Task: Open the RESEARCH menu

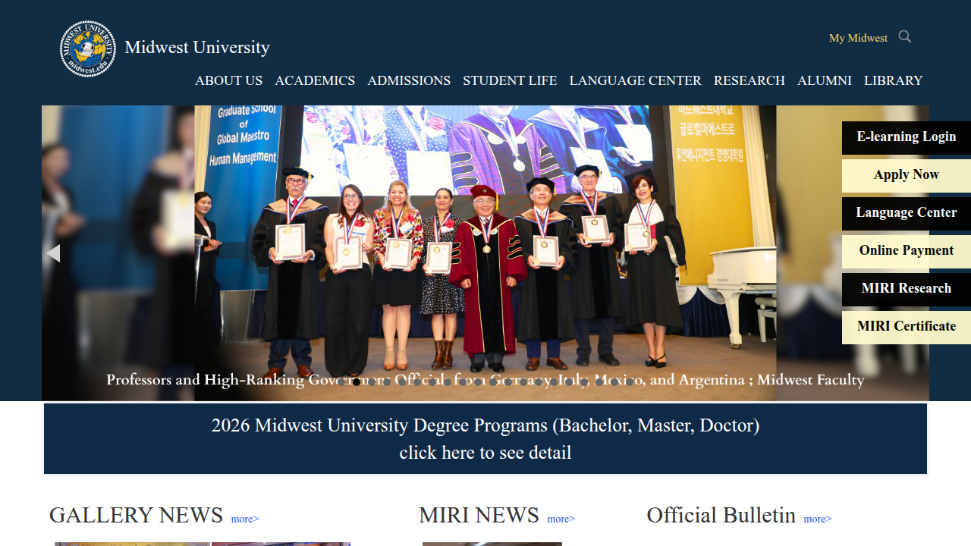Action: click(749, 80)
